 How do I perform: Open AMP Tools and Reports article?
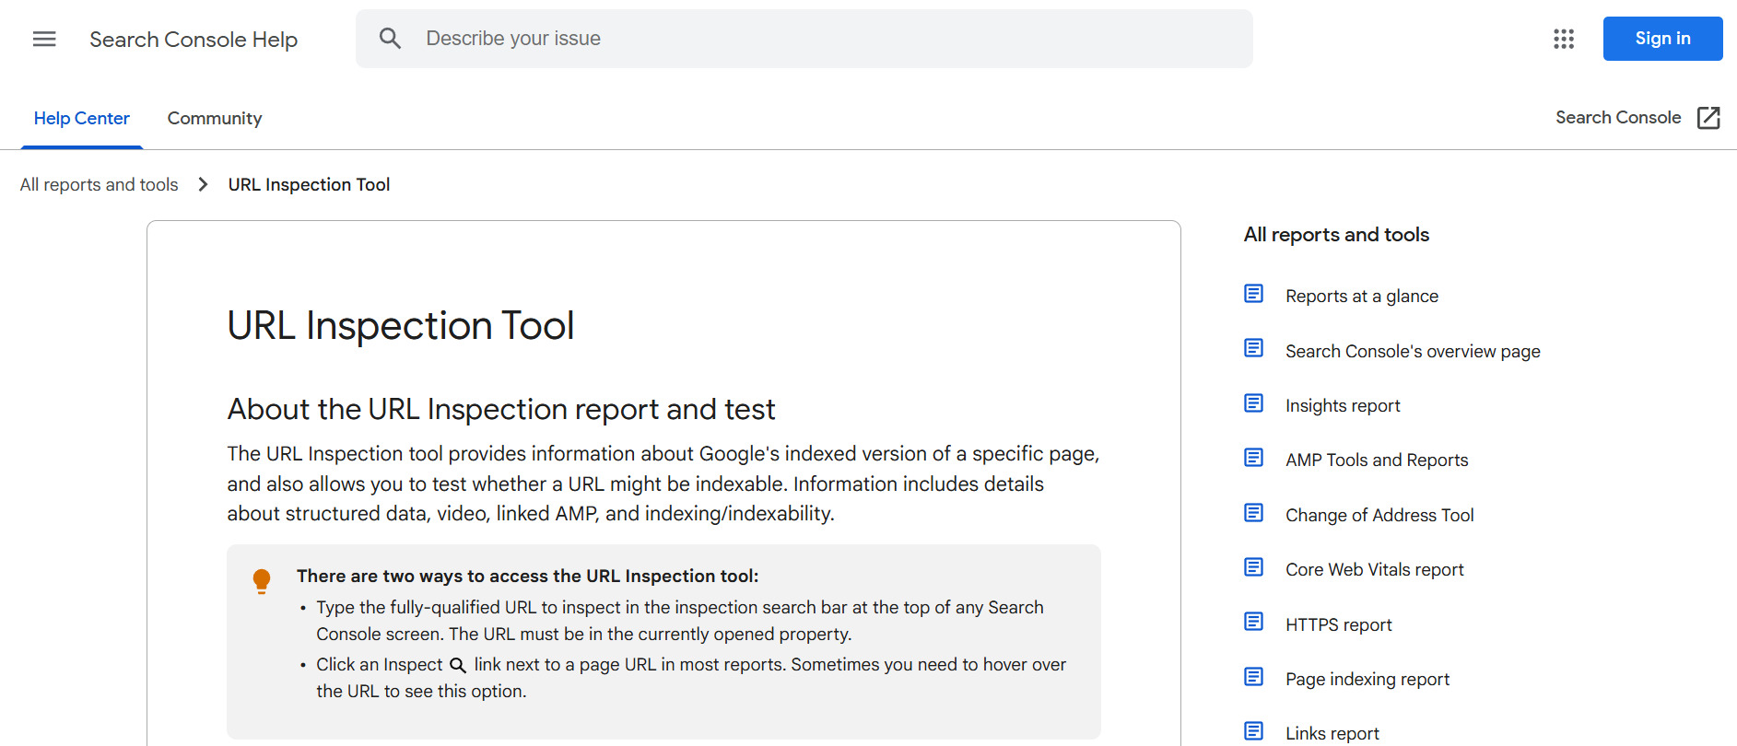[1377, 460]
